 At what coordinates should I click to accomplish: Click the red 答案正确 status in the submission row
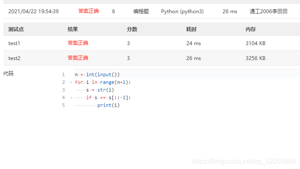click(x=88, y=11)
